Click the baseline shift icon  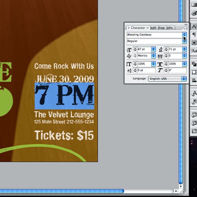click(x=129, y=71)
